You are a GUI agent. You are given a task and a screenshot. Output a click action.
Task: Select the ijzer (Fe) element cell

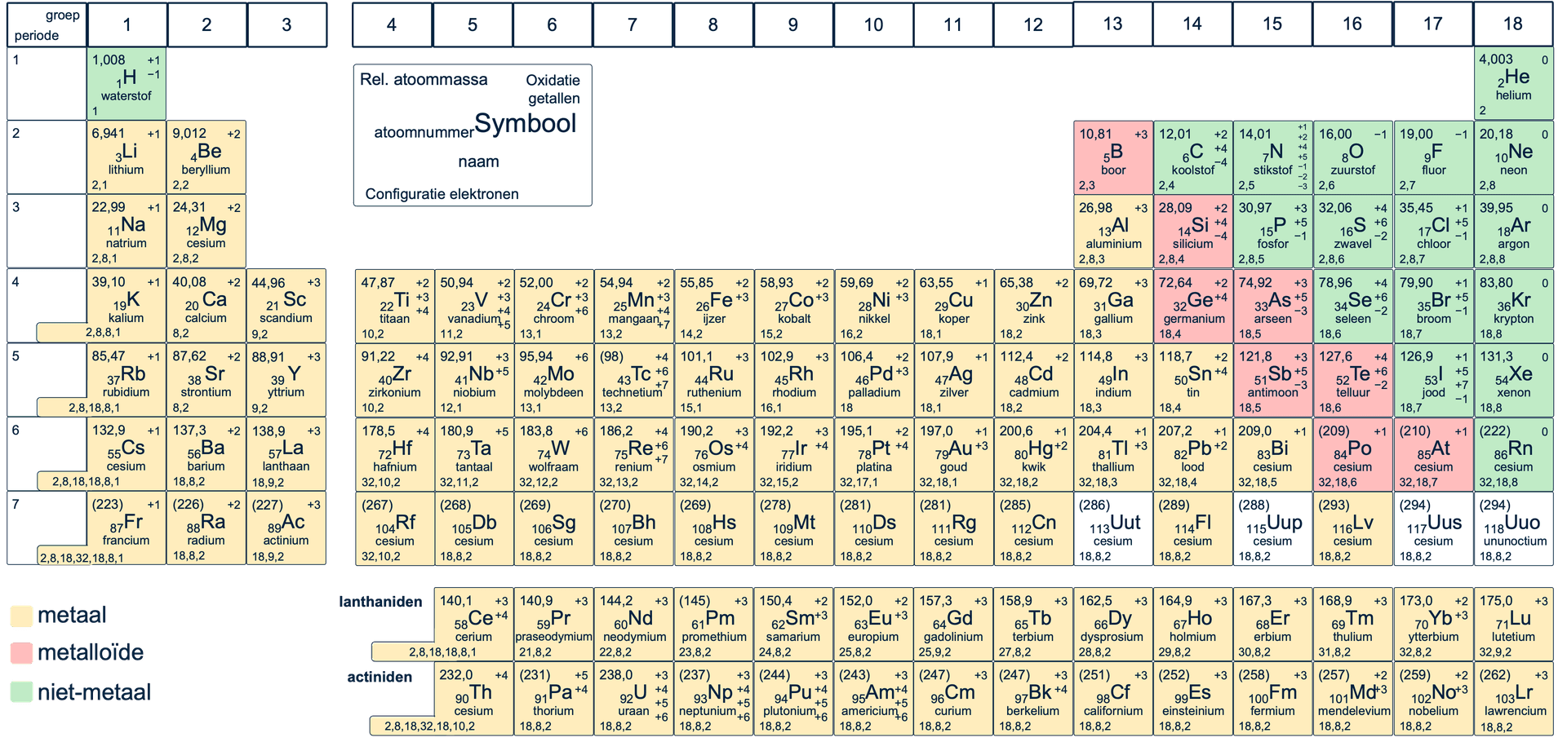[x=714, y=306]
